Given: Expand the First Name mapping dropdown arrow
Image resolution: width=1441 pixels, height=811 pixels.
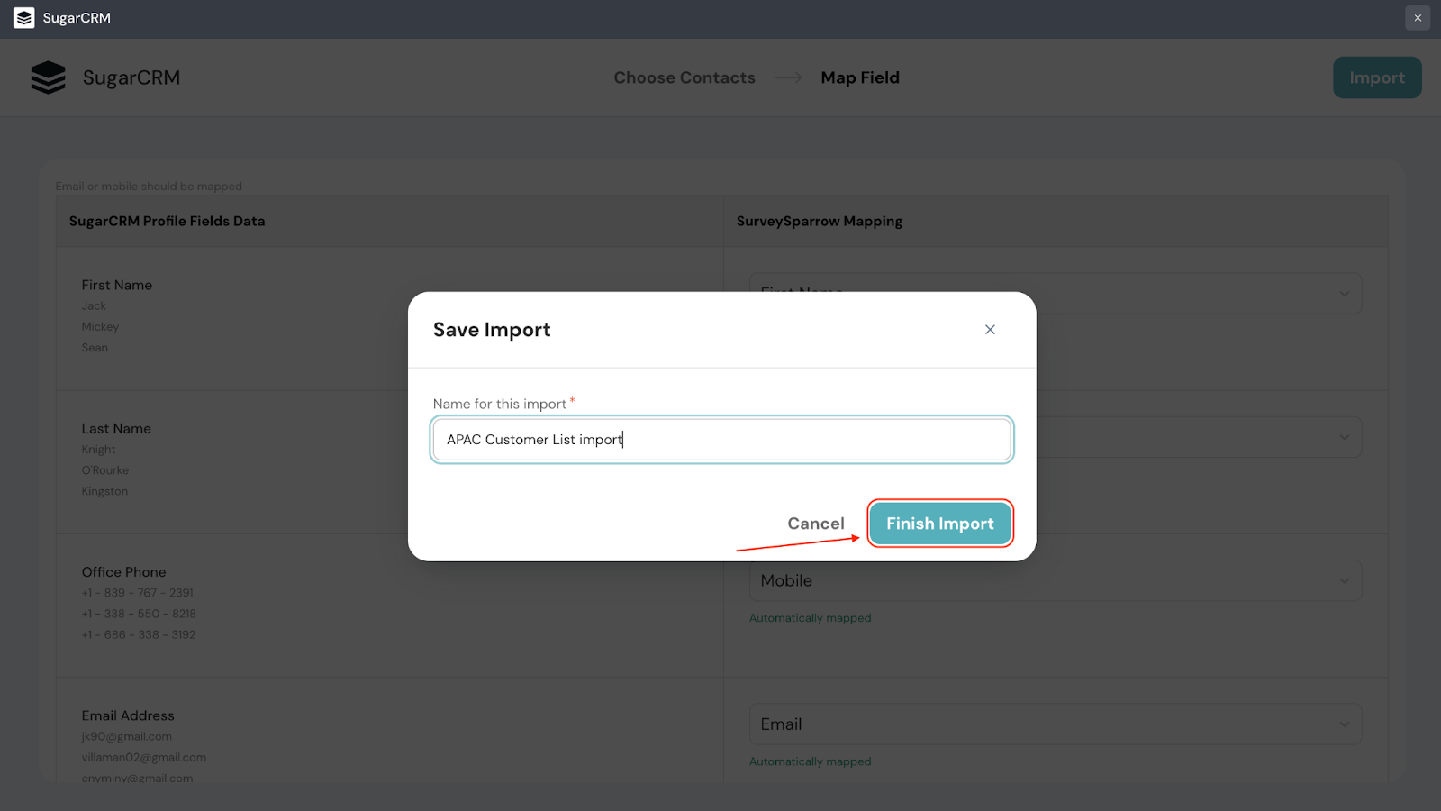Looking at the screenshot, I should click(1344, 294).
